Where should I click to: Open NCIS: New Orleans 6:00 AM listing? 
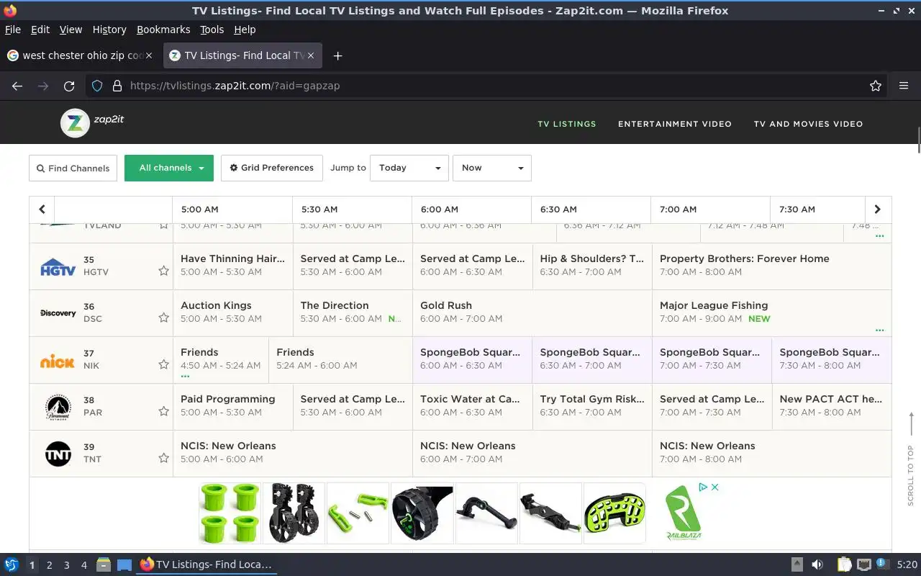pos(532,454)
